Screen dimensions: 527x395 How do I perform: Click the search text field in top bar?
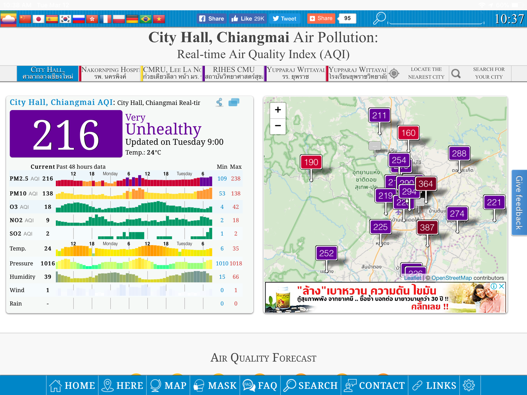(436, 19)
